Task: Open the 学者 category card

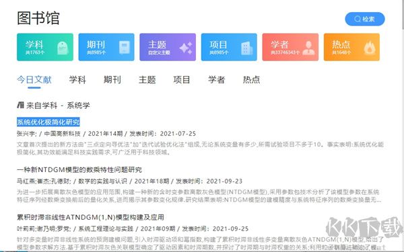Action: 290,47
